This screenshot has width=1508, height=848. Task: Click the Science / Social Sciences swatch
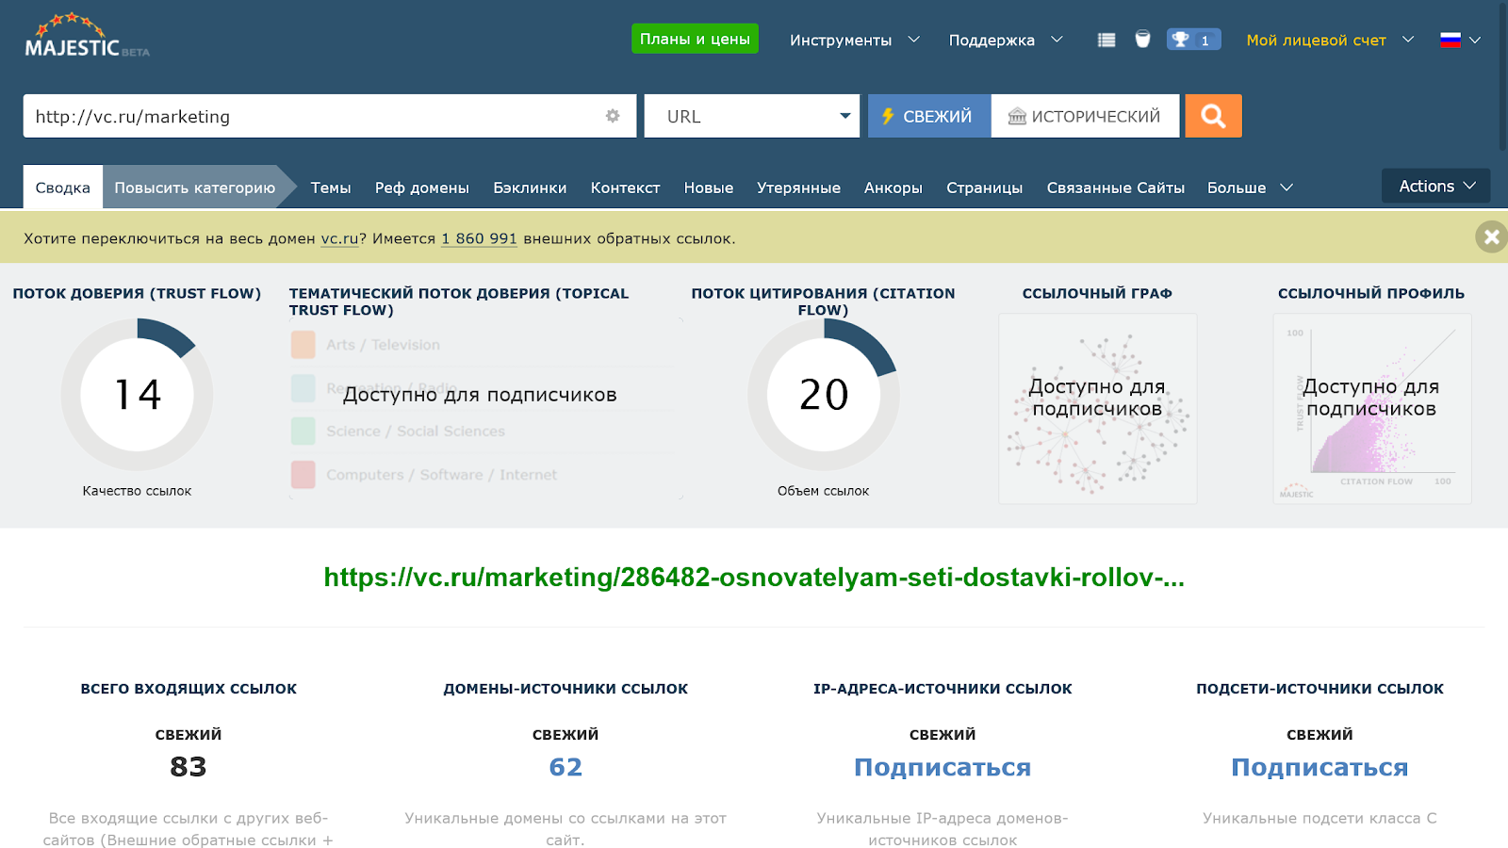[303, 431]
